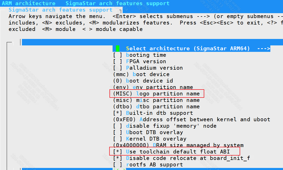Toggle disable fixup 'memory' node
The height and width of the screenshot is (170, 283).
[x=117, y=126]
